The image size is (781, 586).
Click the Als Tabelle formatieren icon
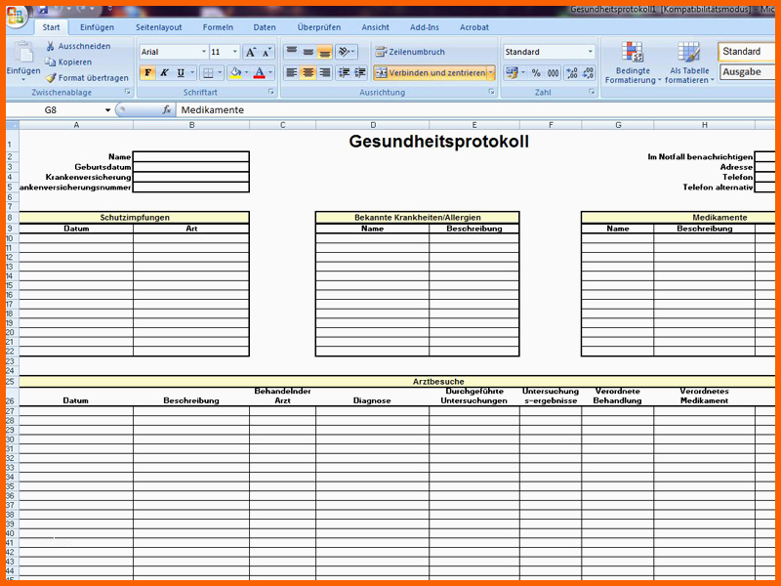(689, 53)
